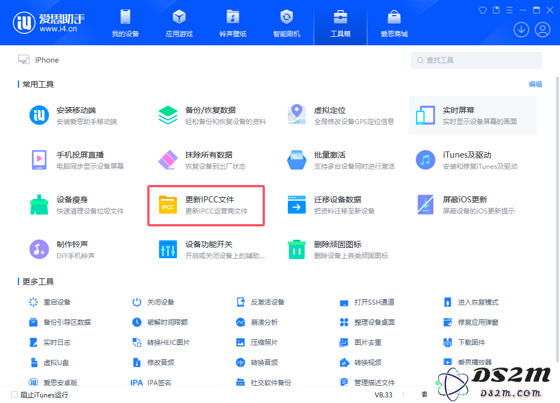Open the 更新IPCC文件 tool
The height and width of the screenshot is (403, 560).
click(206, 205)
